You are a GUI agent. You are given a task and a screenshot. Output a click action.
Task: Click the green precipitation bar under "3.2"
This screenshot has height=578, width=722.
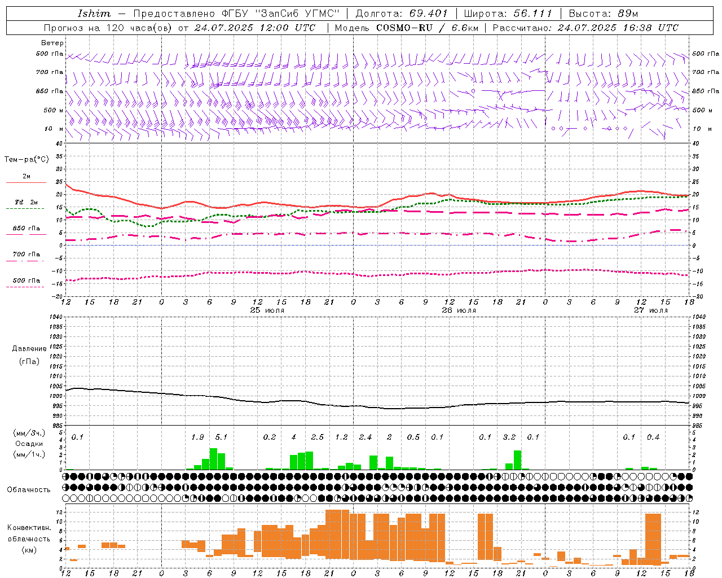518,460
